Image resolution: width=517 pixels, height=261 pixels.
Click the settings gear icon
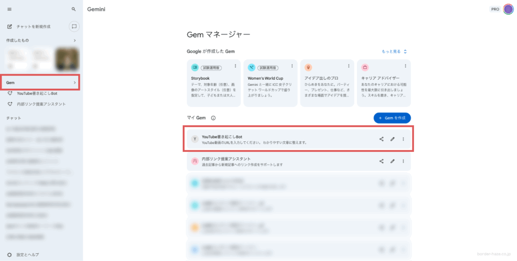coord(10,255)
